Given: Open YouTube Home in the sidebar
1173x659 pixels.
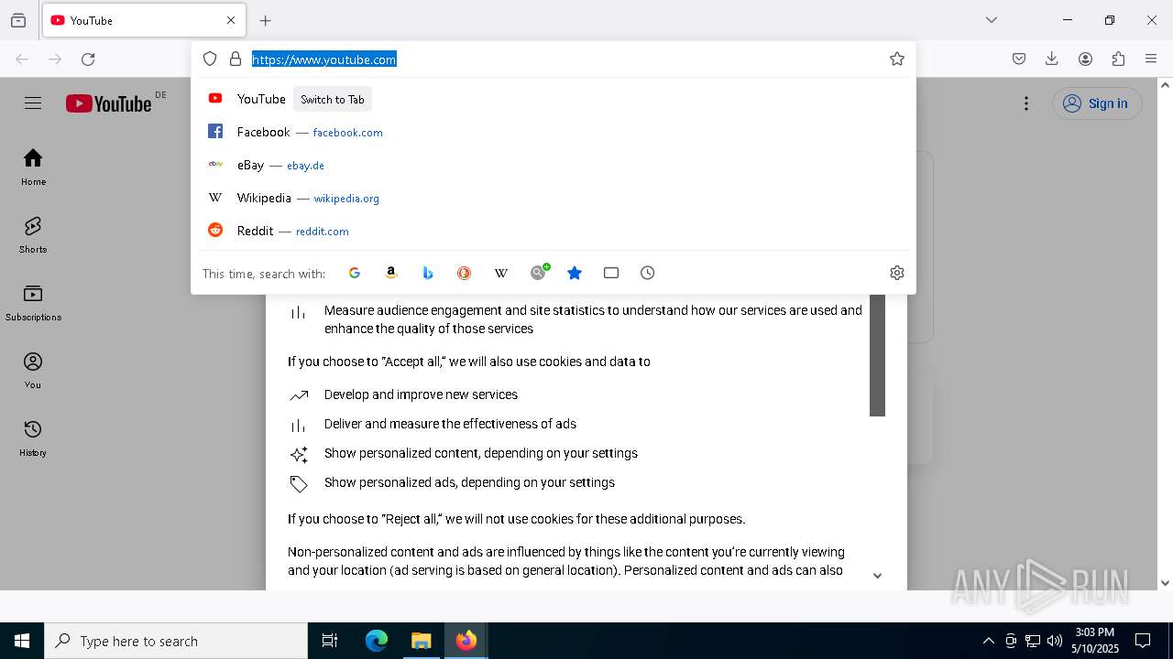Looking at the screenshot, I should pos(33,167).
